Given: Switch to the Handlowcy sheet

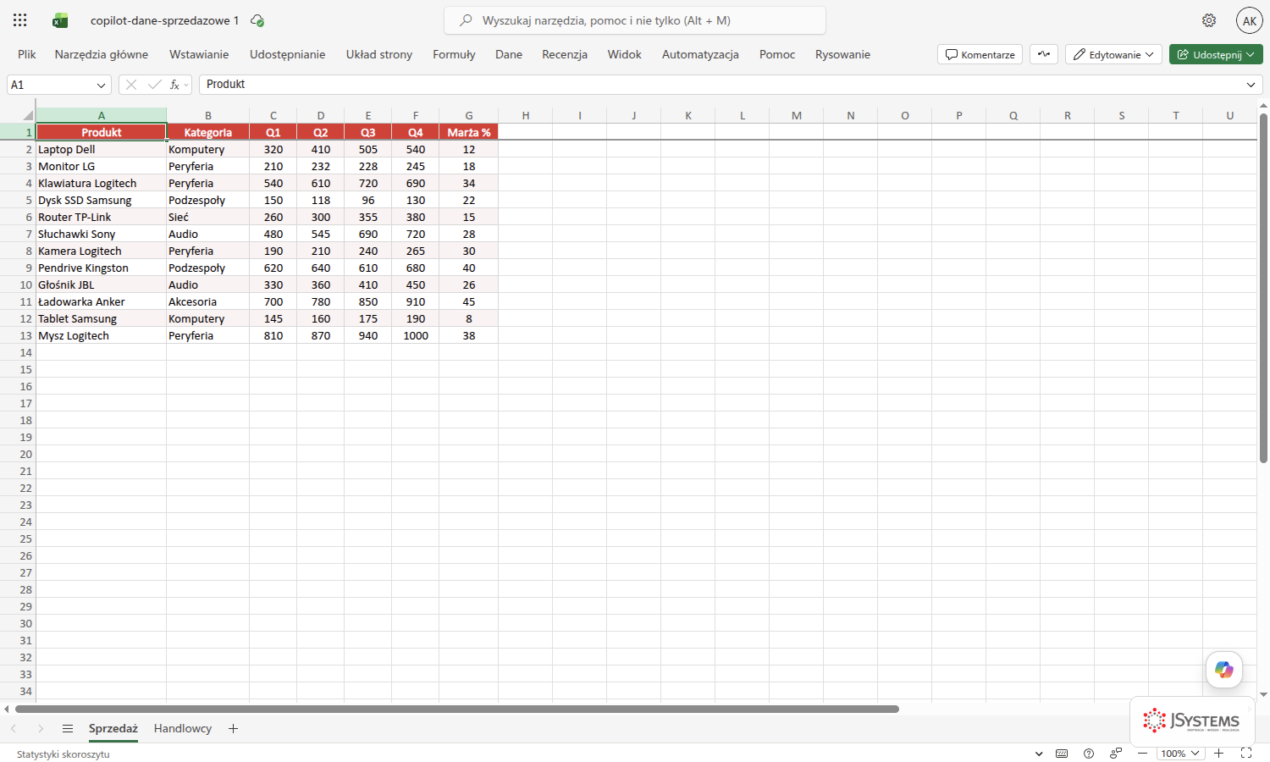Looking at the screenshot, I should tap(183, 728).
